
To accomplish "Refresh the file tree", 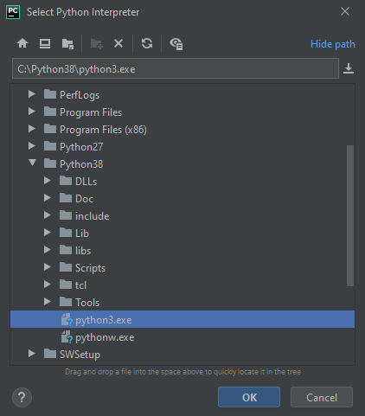I will coord(147,43).
